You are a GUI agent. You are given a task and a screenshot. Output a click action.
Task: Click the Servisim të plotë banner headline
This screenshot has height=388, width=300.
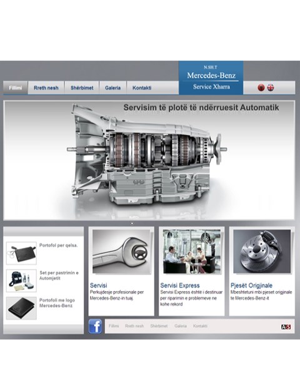[201, 108]
